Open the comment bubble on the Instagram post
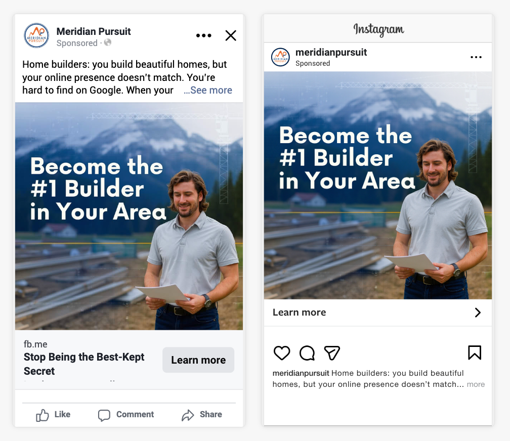The width and height of the screenshot is (510, 441). pos(307,353)
